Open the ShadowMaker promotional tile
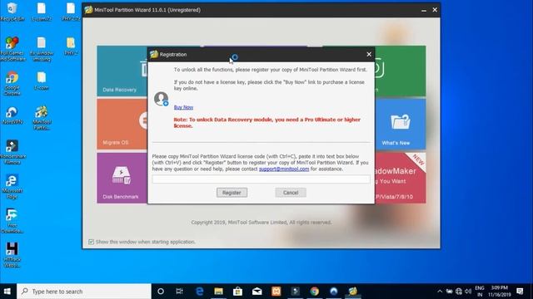 [400, 178]
